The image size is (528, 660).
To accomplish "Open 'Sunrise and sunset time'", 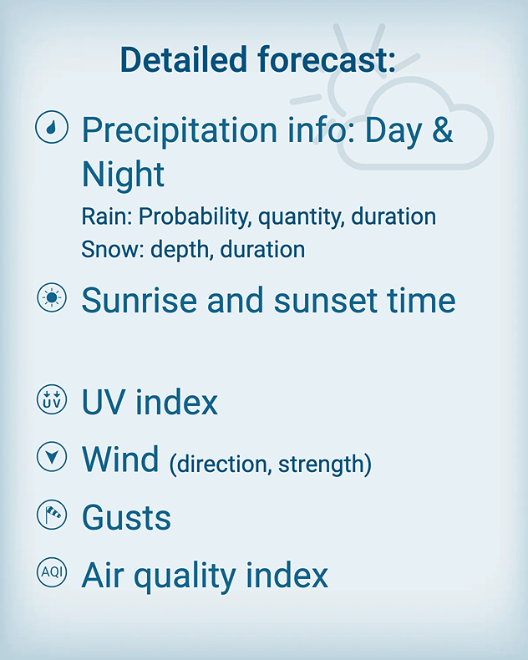I will point(268,300).
